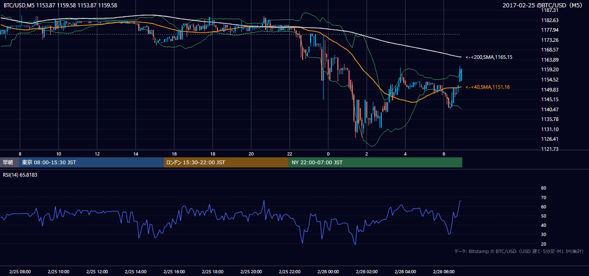This screenshot has height=276, width=589.
Task: Click price axis value 1159.20
Action: point(550,69)
